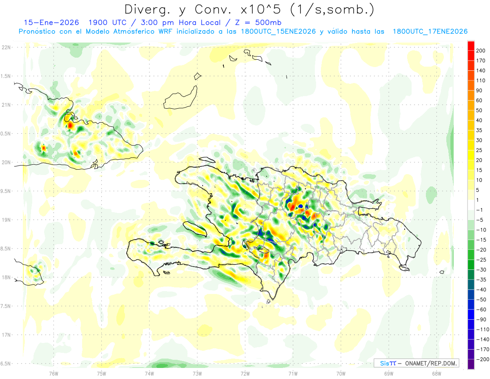Click the colorbar value "-110" in the blue section

coord(482,330)
